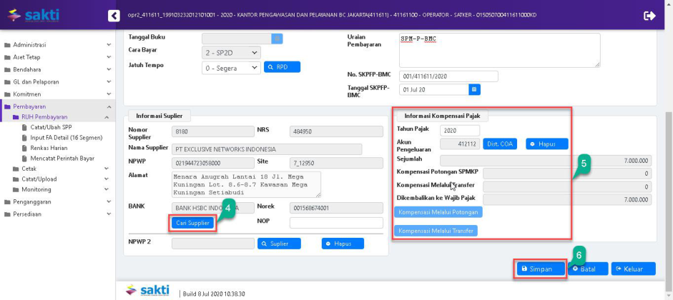
Task: Save the form with Simpan
Action: point(541,269)
